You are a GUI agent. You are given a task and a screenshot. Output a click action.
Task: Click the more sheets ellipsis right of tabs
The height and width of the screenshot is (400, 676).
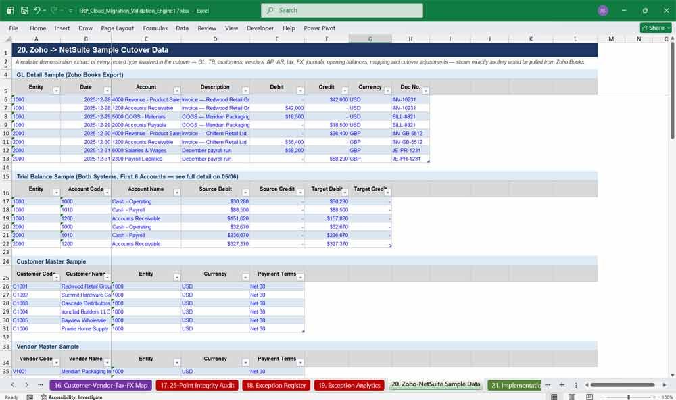click(x=548, y=385)
